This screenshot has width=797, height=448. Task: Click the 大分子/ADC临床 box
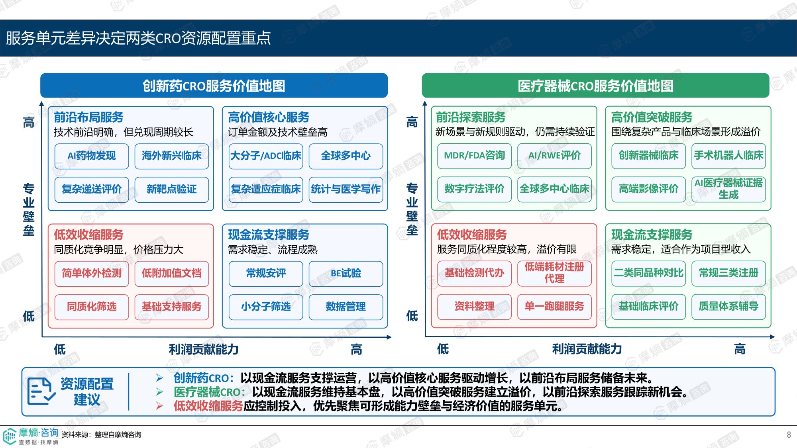click(266, 156)
